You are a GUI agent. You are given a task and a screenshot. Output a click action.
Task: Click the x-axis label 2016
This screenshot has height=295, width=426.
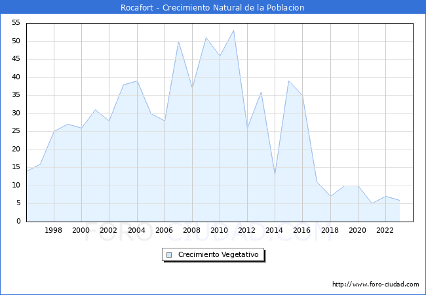click(x=301, y=230)
